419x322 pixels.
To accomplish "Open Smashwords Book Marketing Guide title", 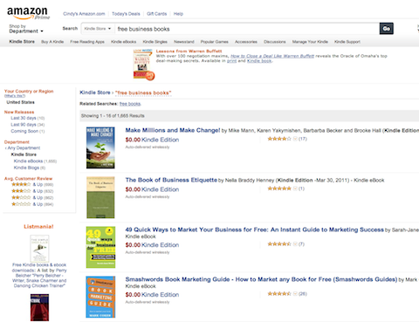I will pyautogui.click(x=261, y=279).
